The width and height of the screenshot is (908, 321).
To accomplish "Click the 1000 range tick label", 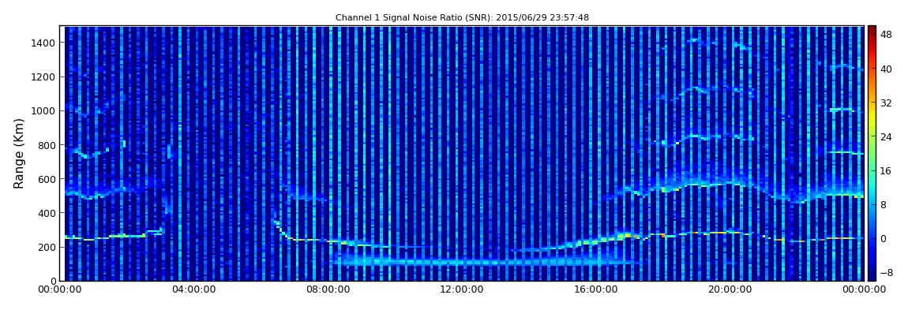I will pos(44,111).
